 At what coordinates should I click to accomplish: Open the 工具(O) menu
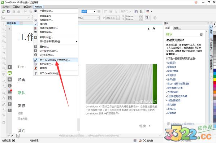17,7
